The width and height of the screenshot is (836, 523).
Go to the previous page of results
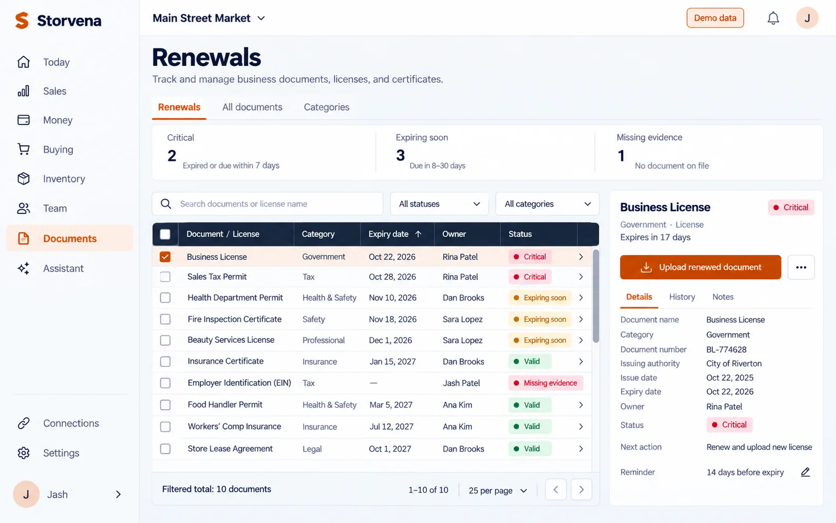point(556,490)
